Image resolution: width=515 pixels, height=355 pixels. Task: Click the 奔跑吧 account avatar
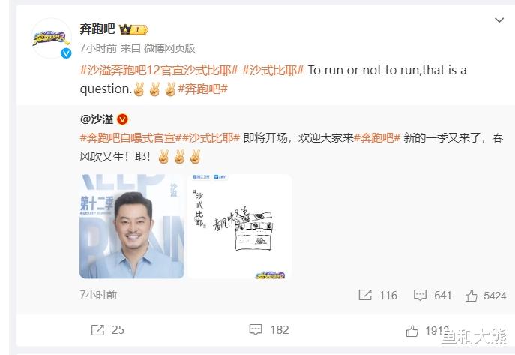coord(51,39)
